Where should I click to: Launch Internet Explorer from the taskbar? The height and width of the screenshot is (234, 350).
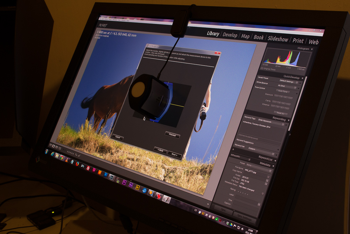[x=52, y=154]
